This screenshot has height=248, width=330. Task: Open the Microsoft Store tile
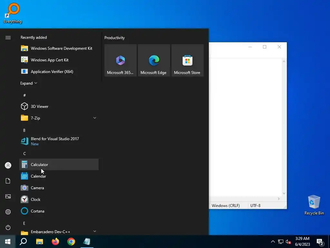(x=188, y=60)
